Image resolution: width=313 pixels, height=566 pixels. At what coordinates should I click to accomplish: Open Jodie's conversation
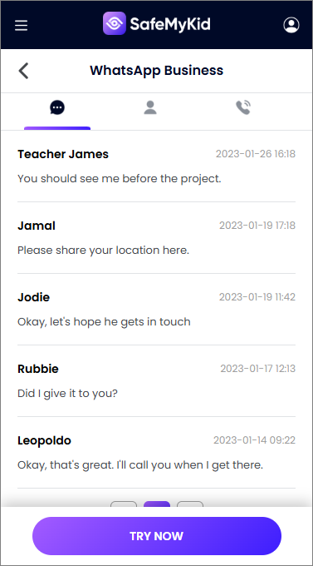[x=156, y=309]
